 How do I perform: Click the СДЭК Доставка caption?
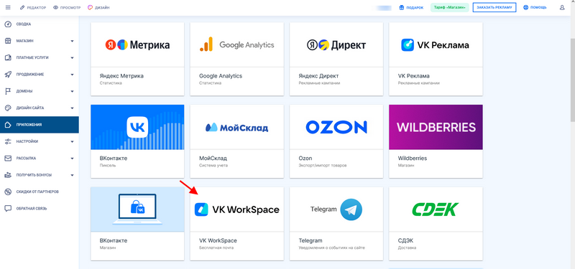point(407,247)
